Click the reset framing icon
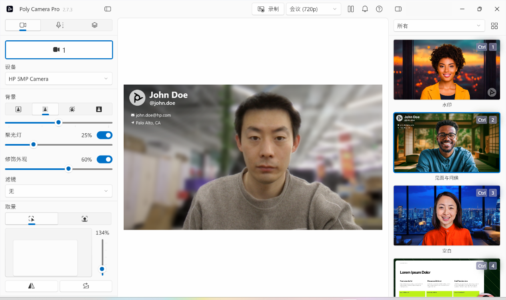Viewport: 506px width, 300px height. click(86, 286)
